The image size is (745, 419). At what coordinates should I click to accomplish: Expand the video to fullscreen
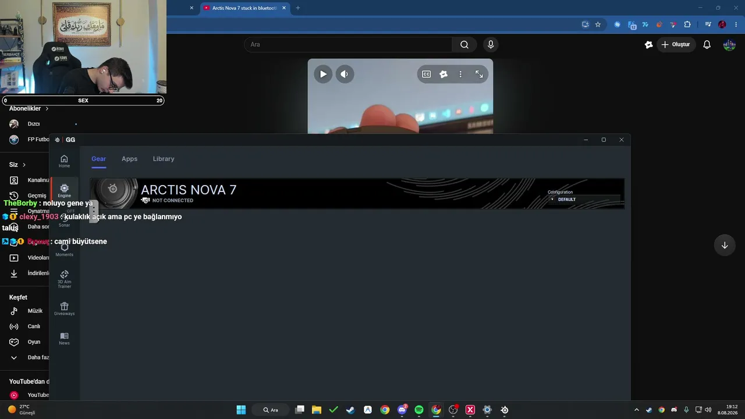(x=479, y=74)
